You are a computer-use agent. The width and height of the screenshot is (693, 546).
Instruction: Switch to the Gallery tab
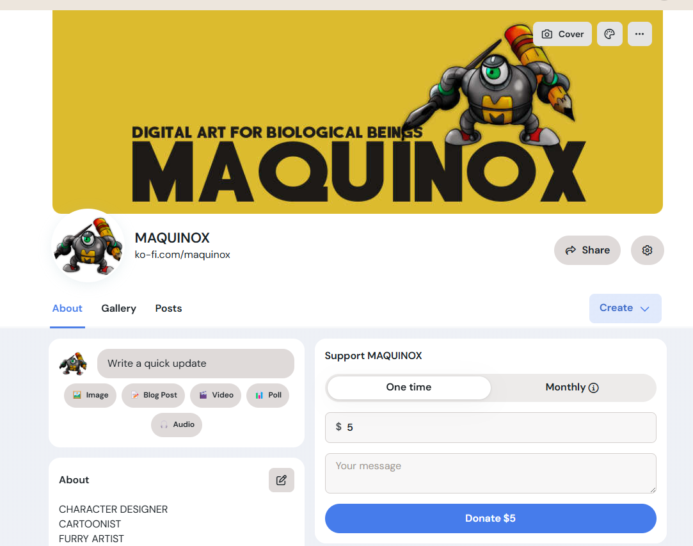(x=118, y=309)
